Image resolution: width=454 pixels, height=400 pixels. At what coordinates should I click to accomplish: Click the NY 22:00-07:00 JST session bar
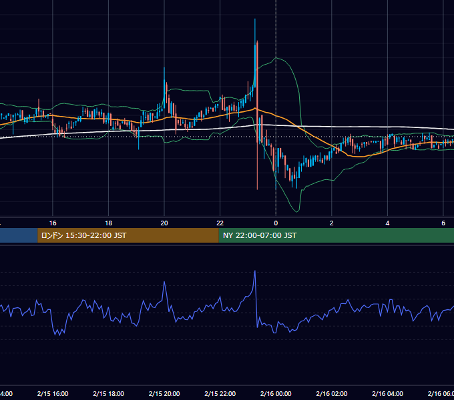[x=336, y=235]
